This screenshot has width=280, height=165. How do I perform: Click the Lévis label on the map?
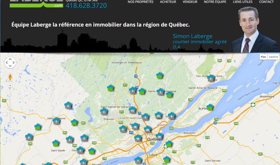click(x=153, y=155)
